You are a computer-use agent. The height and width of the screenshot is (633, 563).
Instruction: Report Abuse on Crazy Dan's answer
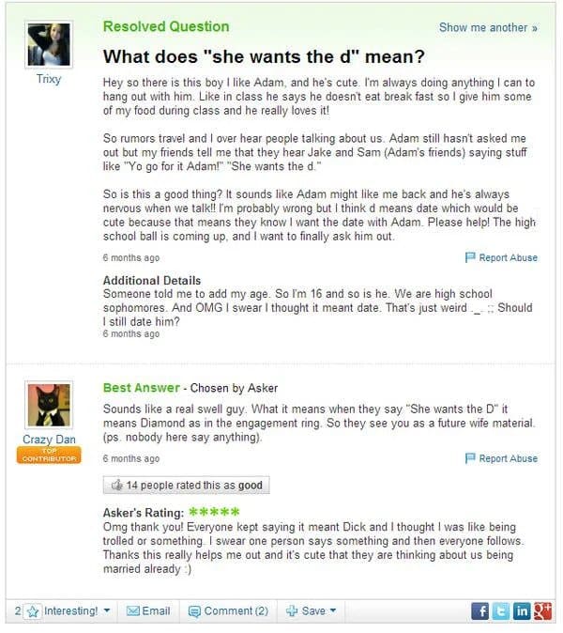[x=501, y=458]
